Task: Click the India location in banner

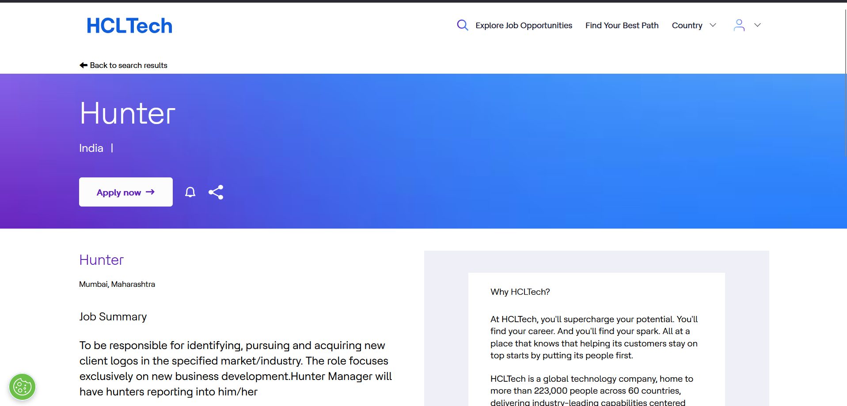Action: [x=91, y=148]
